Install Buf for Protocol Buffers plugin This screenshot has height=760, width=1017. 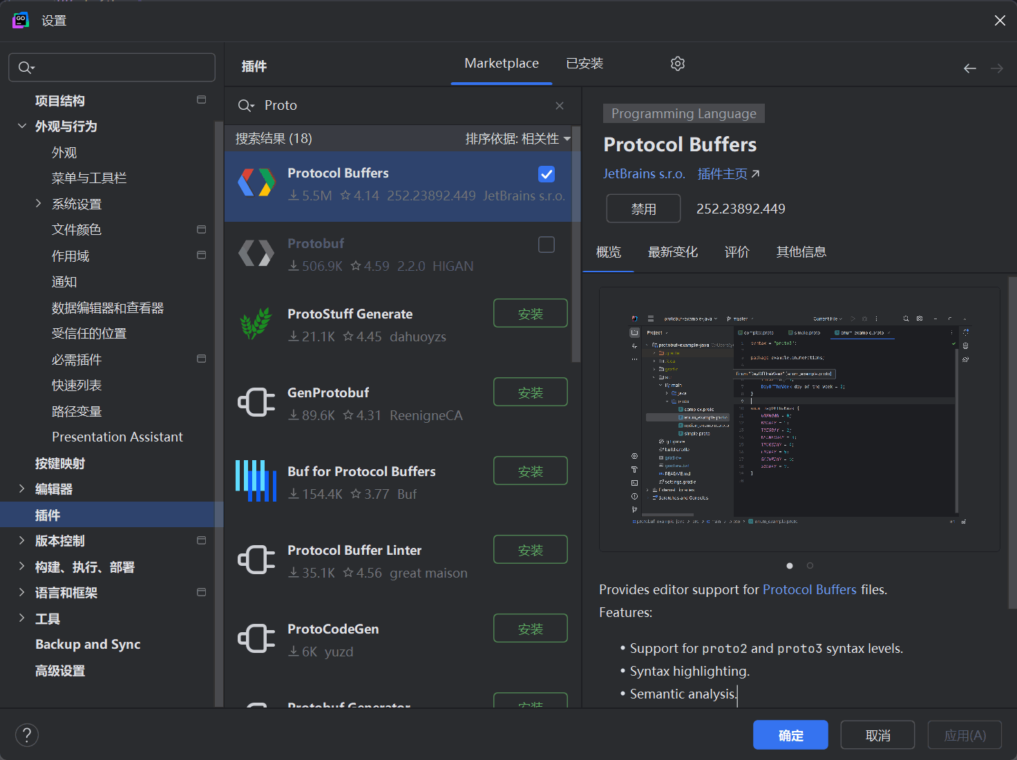coord(531,471)
